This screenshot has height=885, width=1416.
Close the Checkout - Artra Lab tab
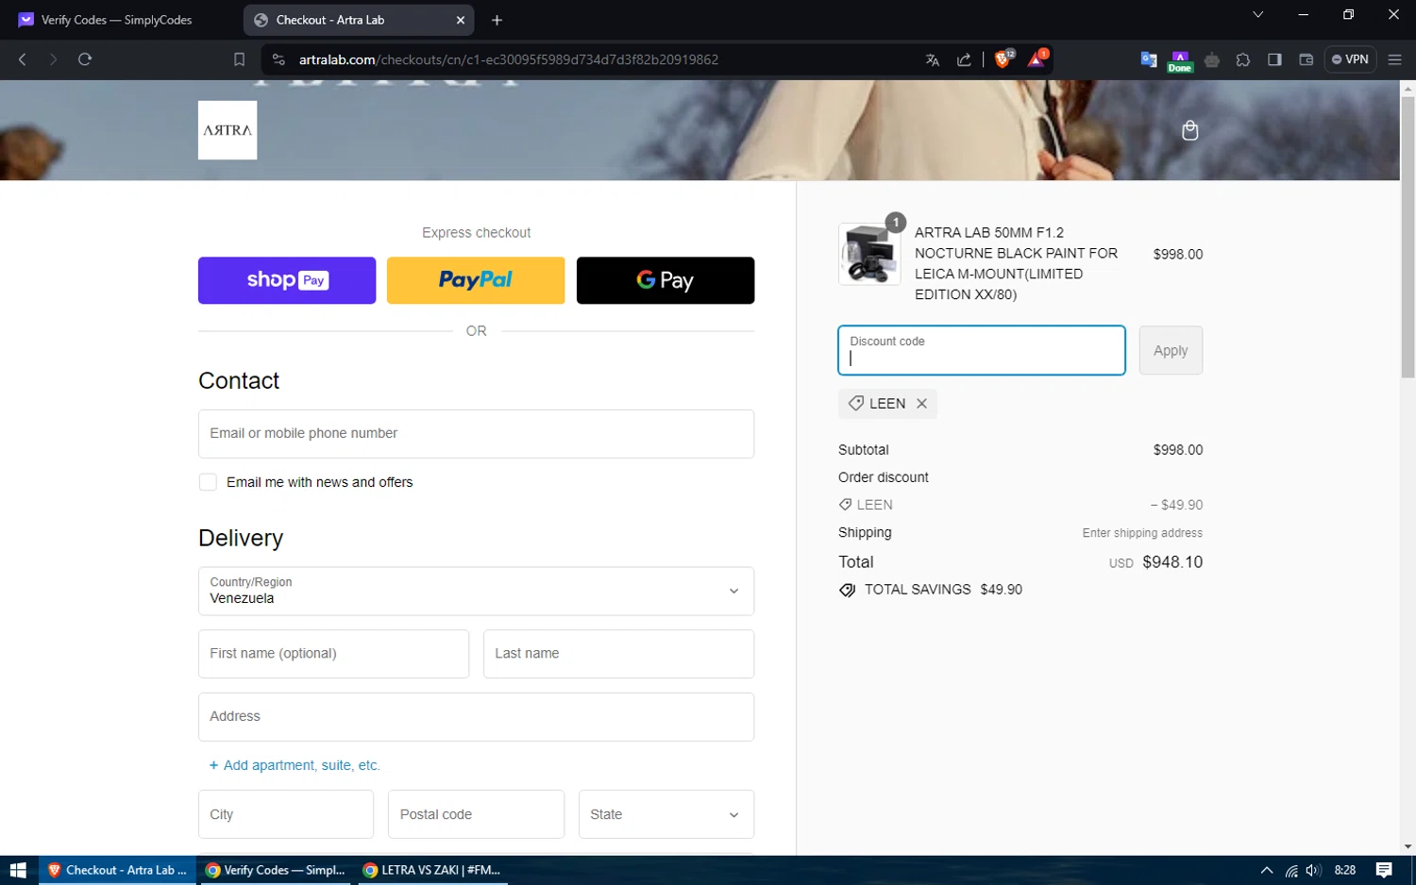point(461,20)
